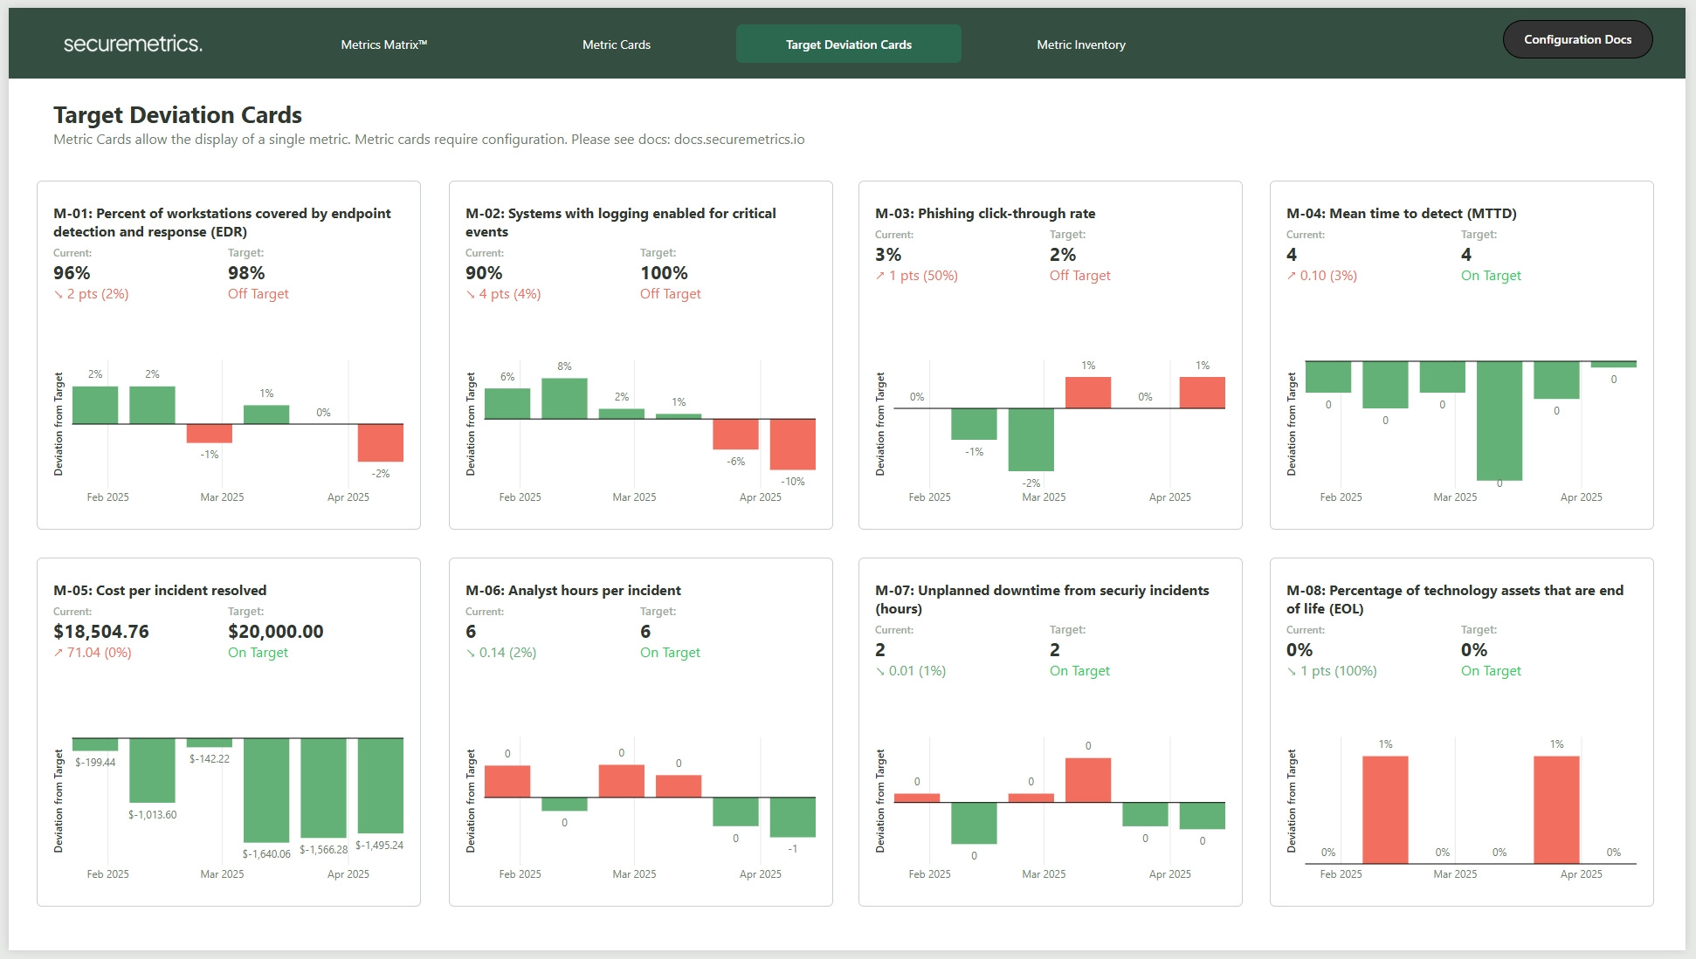This screenshot has height=959, width=1696.
Task: Click the first red 1% bar in M-08 chart
Action: pos(1384,809)
